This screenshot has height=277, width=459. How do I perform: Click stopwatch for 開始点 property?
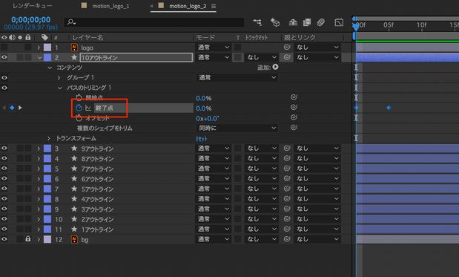79,97
